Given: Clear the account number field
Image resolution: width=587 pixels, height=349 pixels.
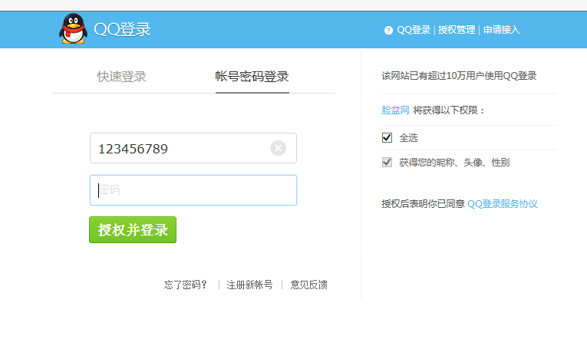Looking at the screenshot, I should click(278, 148).
